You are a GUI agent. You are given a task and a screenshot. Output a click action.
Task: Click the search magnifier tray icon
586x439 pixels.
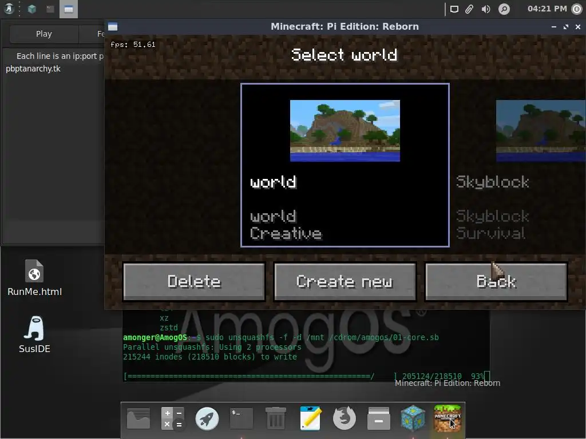[x=504, y=9]
